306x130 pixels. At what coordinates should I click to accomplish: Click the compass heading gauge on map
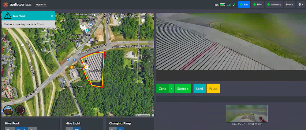[x=20, y=110]
